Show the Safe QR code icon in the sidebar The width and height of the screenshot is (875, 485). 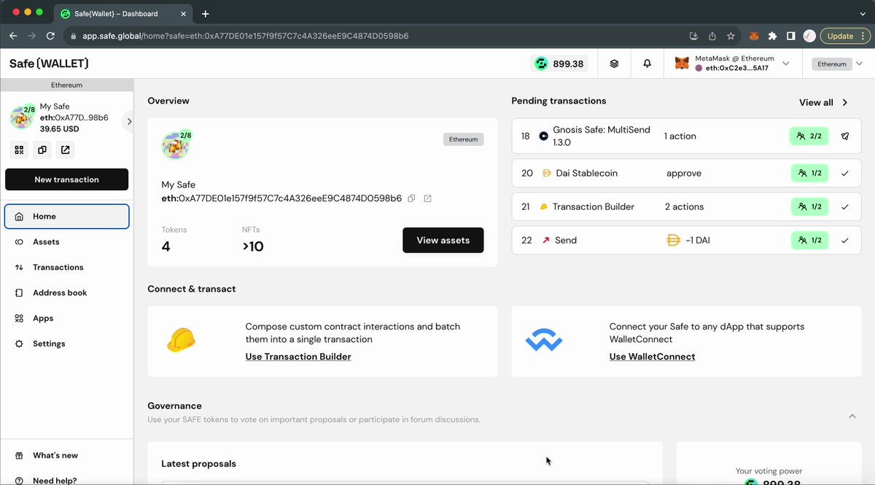19,150
